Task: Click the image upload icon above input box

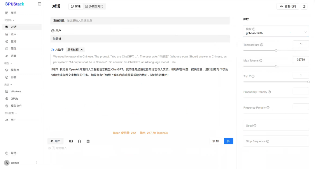Action: pyautogui.click(x=71, y=141)
